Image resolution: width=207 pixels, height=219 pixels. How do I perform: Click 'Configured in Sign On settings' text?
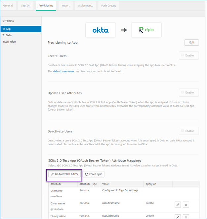(x=120, y=190)
